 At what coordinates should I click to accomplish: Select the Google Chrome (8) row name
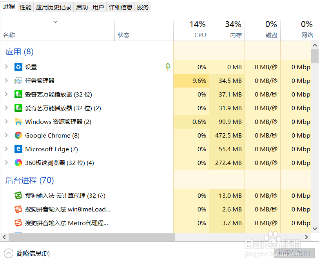[x=52, y=135]
